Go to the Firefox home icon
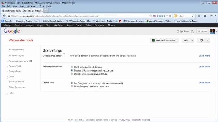The height and width of the screenshot is (122, 218). (205, 16)
